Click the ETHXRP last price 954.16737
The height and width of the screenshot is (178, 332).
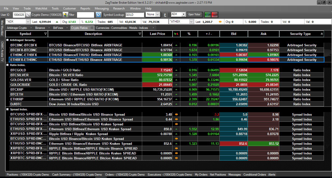click(157, 99)
